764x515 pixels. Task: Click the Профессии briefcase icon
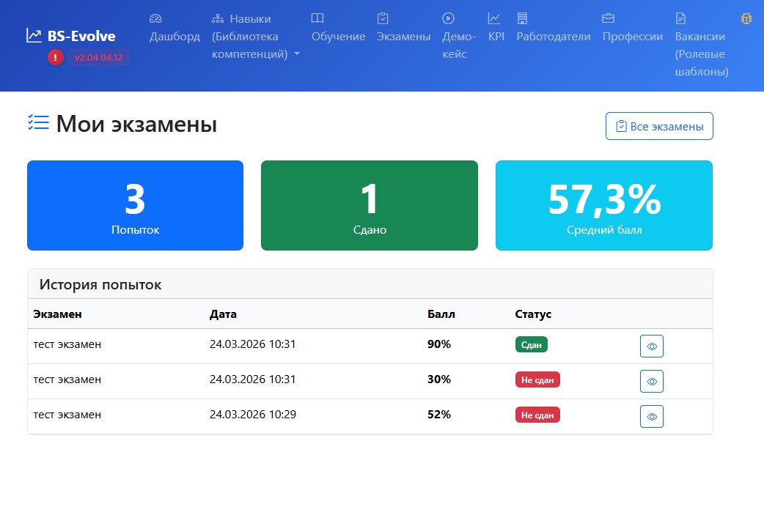point(608,18)
